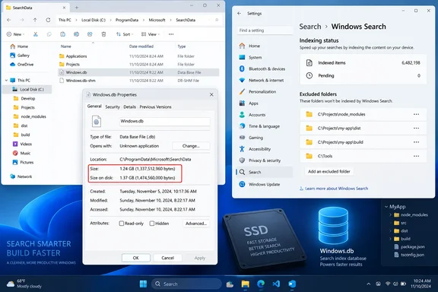
Task: Open more options for C:\Tools folder
Action: point(416,156)
